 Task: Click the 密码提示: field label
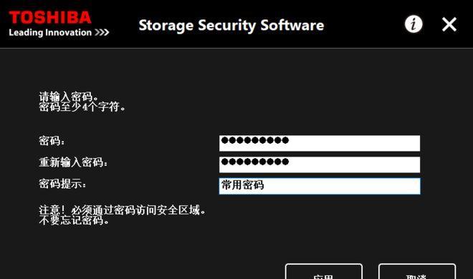coord(62,184)
